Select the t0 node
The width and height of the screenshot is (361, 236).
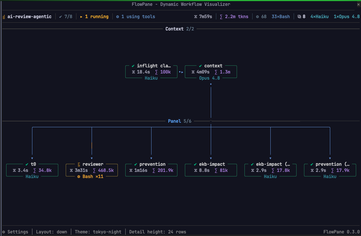click(32, 170)
